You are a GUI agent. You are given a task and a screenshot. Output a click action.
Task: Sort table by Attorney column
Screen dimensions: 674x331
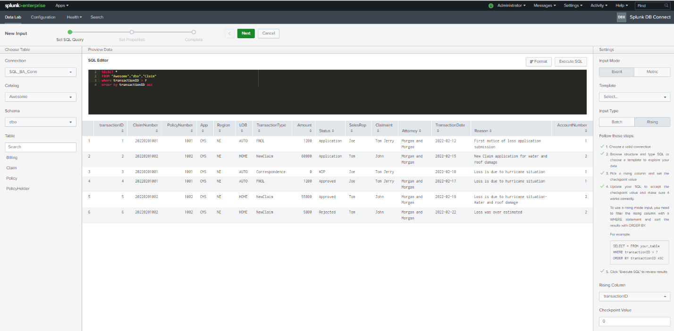click(411, 131)
